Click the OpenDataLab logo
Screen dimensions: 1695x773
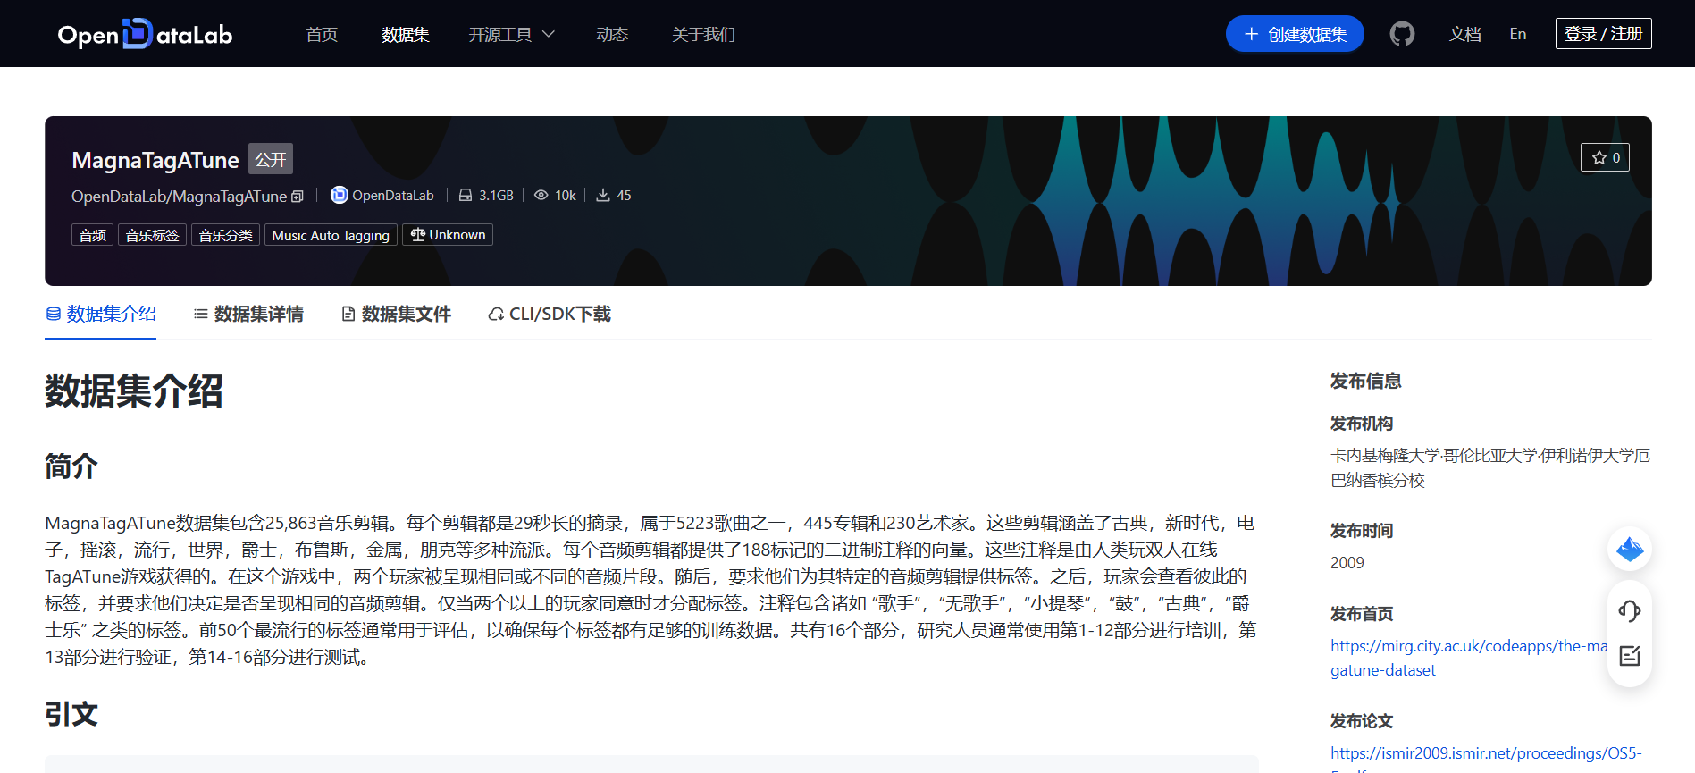(145, 34)
